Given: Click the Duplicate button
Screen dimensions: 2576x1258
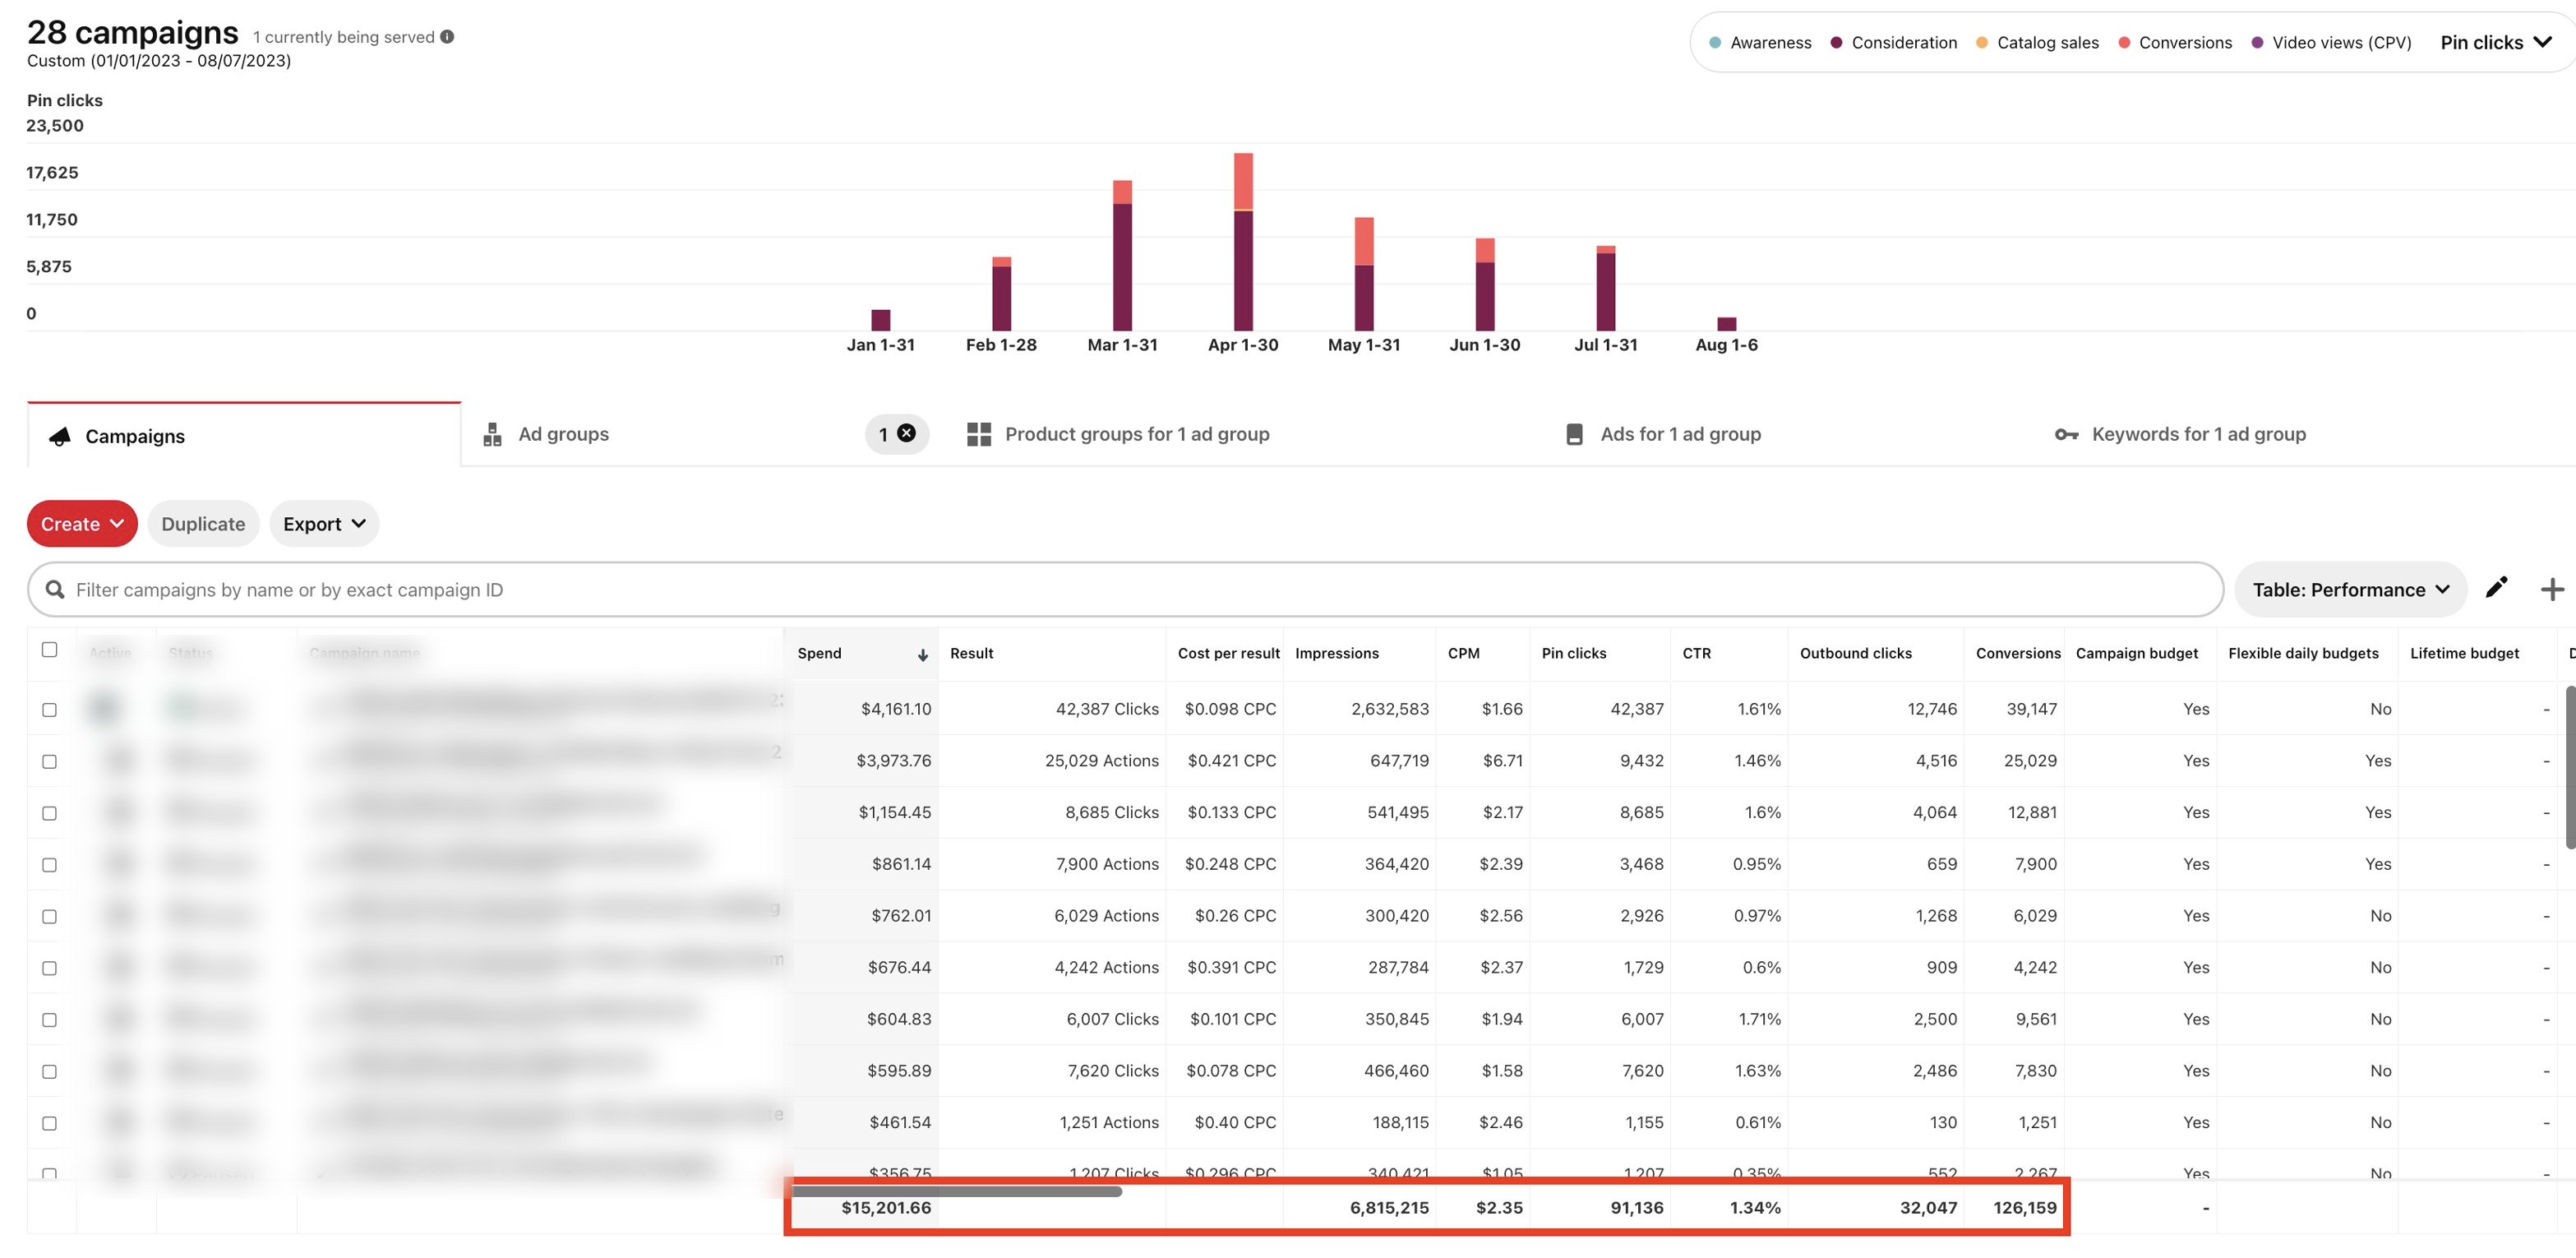Looking at the screenshot, I should point(203,524).
